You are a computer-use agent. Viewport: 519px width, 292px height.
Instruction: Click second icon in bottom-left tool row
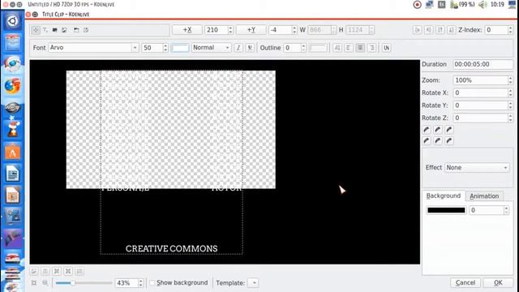pyautogui.click(x=45, y=271)
